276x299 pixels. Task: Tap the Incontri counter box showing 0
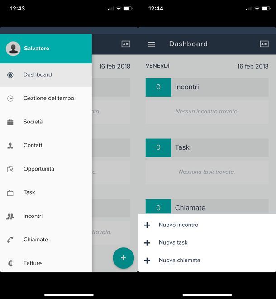(x=158, y=87)
